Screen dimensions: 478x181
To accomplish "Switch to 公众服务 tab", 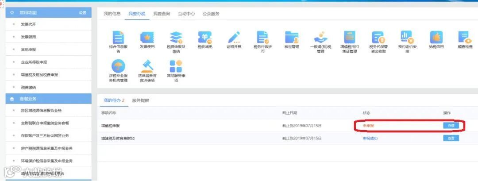I will click(x=211, y=14).
